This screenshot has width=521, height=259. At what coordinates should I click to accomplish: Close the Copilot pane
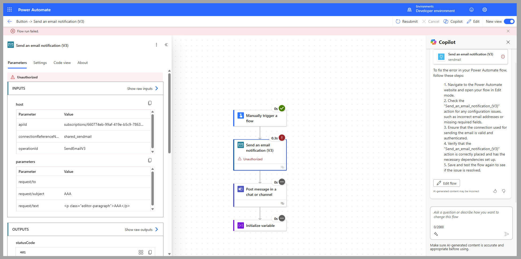click(x=508, y=42)
